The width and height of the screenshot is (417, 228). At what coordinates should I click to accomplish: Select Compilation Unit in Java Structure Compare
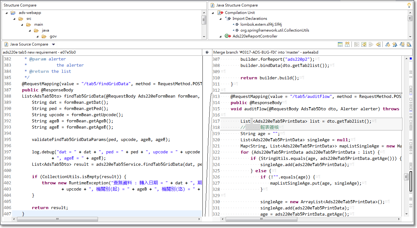(x=240, y=13)
